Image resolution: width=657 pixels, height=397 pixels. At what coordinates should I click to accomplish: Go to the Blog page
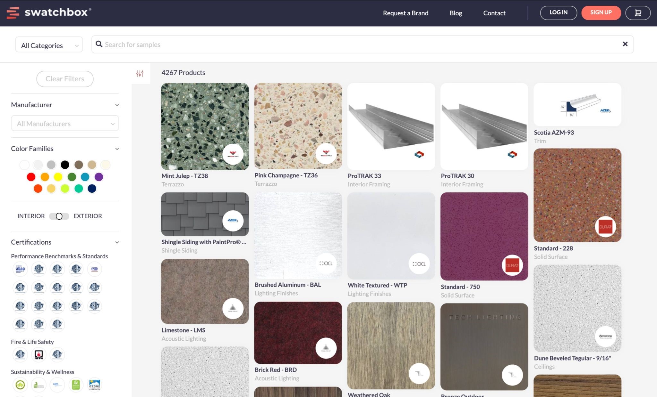coord(456,13)
